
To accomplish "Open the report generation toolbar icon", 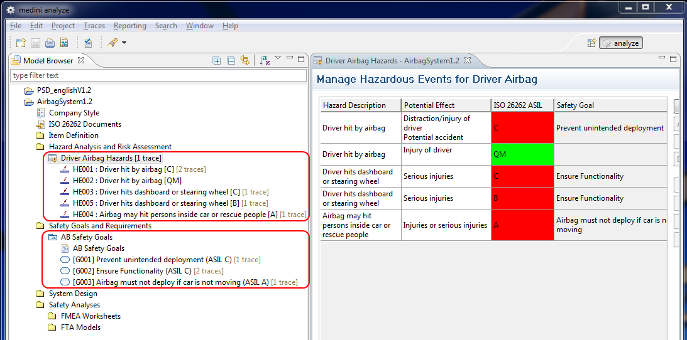I will pyautogui.click(x=64, y=43).
